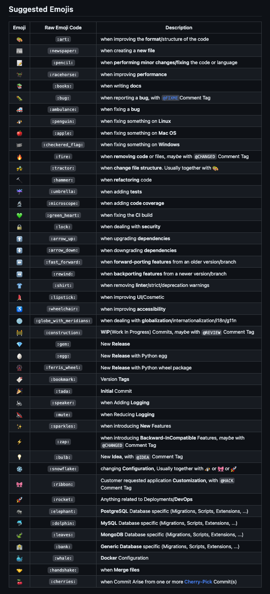Click the lock emoji for security
Image resolution: width=270 pixels, height=594 pixels.
point(19,227)
